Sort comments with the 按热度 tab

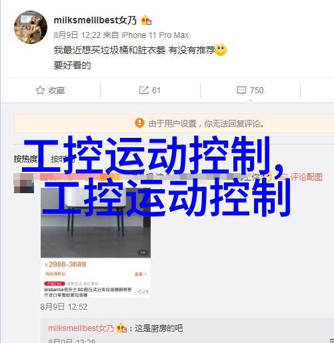point(25,159)
